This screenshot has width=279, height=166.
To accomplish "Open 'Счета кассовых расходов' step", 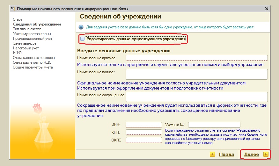I will pyautogui.click(x=33, y=58).
